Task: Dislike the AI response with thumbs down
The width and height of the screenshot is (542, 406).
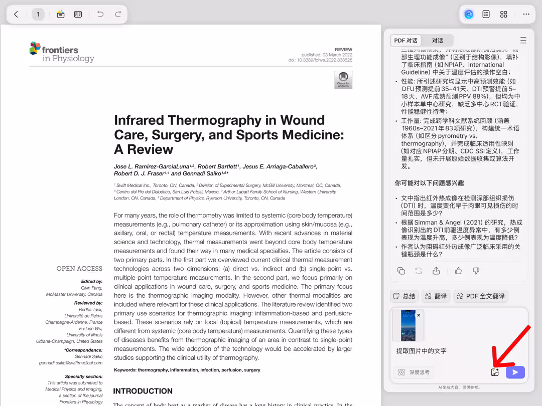Action: [x=476, y=271]
